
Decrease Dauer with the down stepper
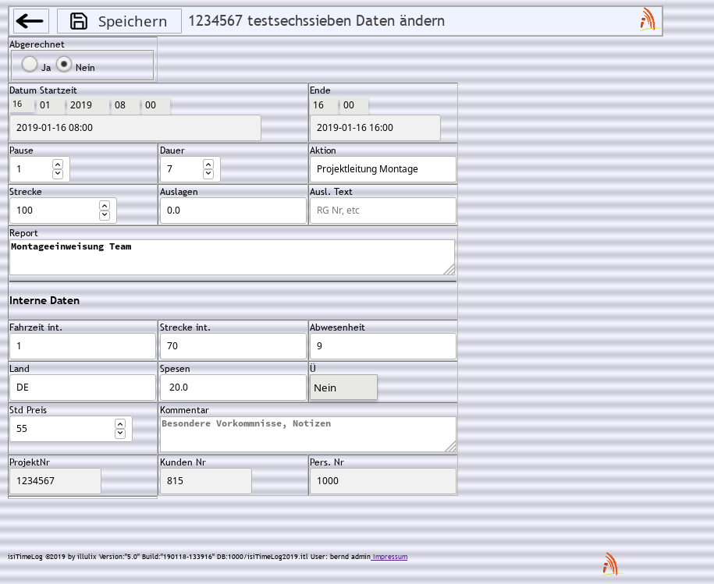(x=208, y=173)
